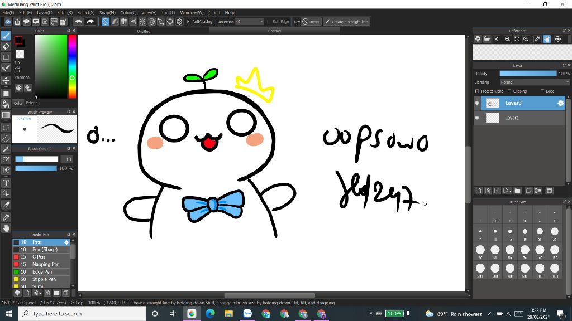The width and height of the screenshot is (572, 321).
Task: Select the Layer1 thumbnail
Action: point(493,118)
